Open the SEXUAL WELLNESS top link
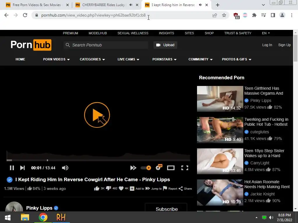 coord(133,33)
